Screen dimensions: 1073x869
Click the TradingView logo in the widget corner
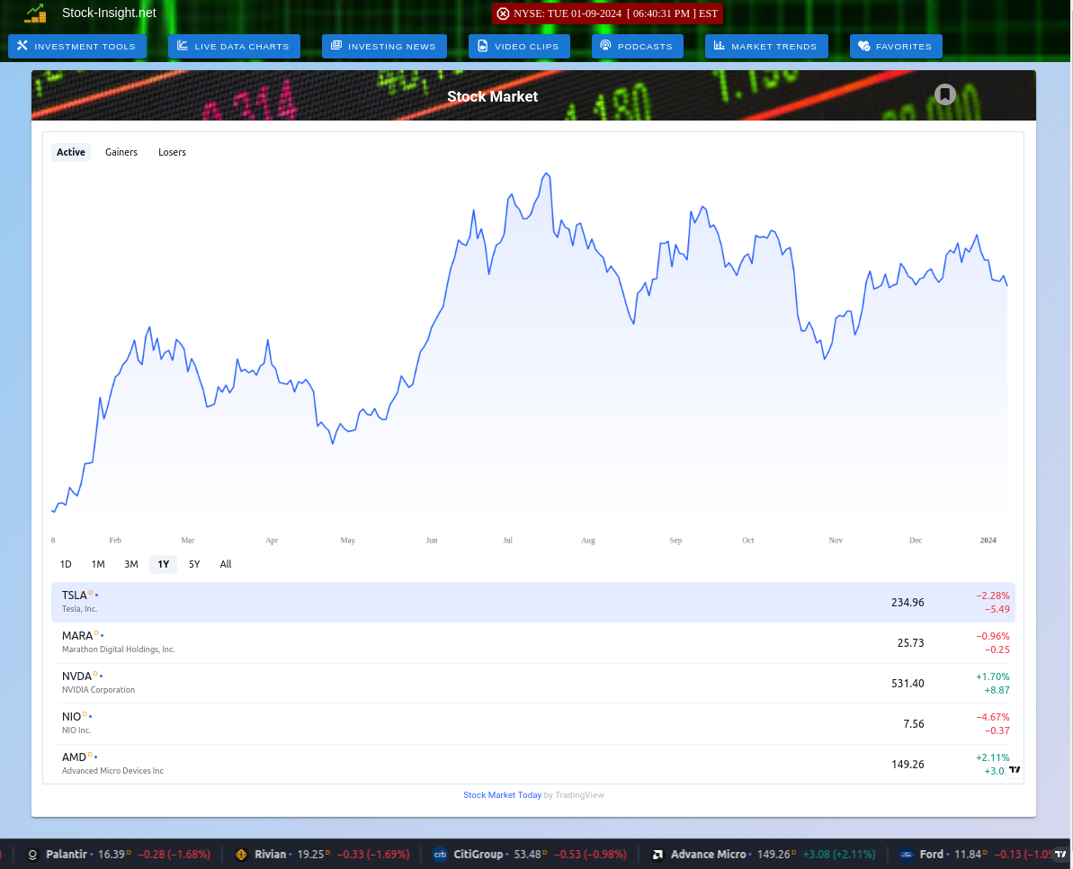pos(1015,769)
